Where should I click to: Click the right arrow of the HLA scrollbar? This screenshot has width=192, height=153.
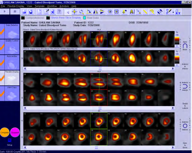[x=173, y=69]
